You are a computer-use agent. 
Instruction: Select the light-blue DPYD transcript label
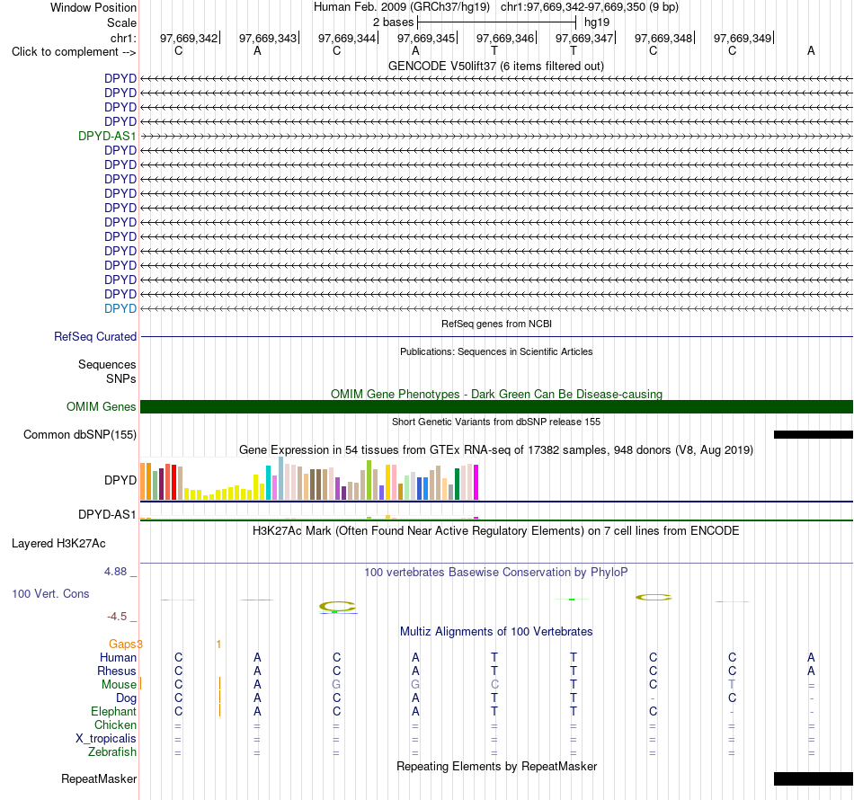(x=120, y=308)
